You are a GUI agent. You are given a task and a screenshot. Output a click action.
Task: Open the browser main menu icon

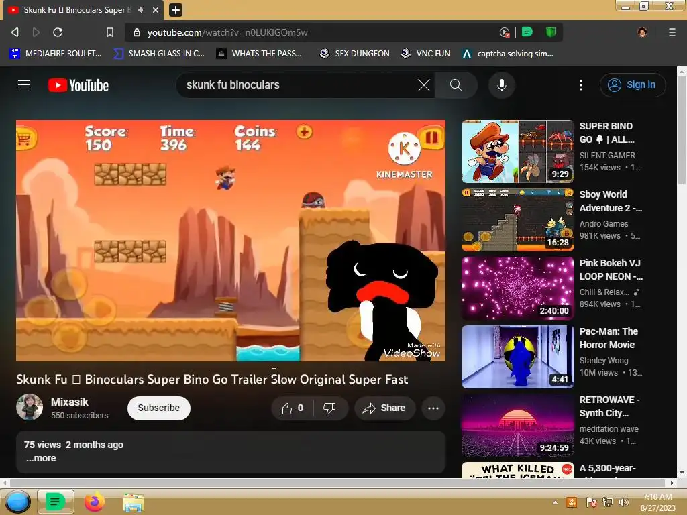672,32
